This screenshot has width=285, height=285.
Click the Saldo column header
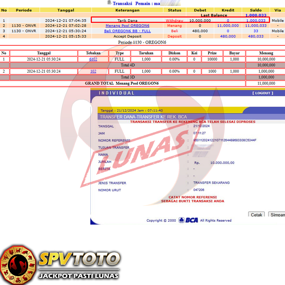pyautogui.click(x=256, y=10)
